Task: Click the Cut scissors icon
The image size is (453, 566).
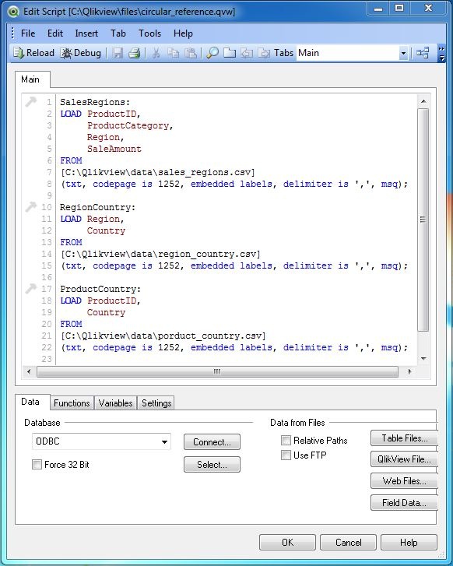Action: (156, 53)
